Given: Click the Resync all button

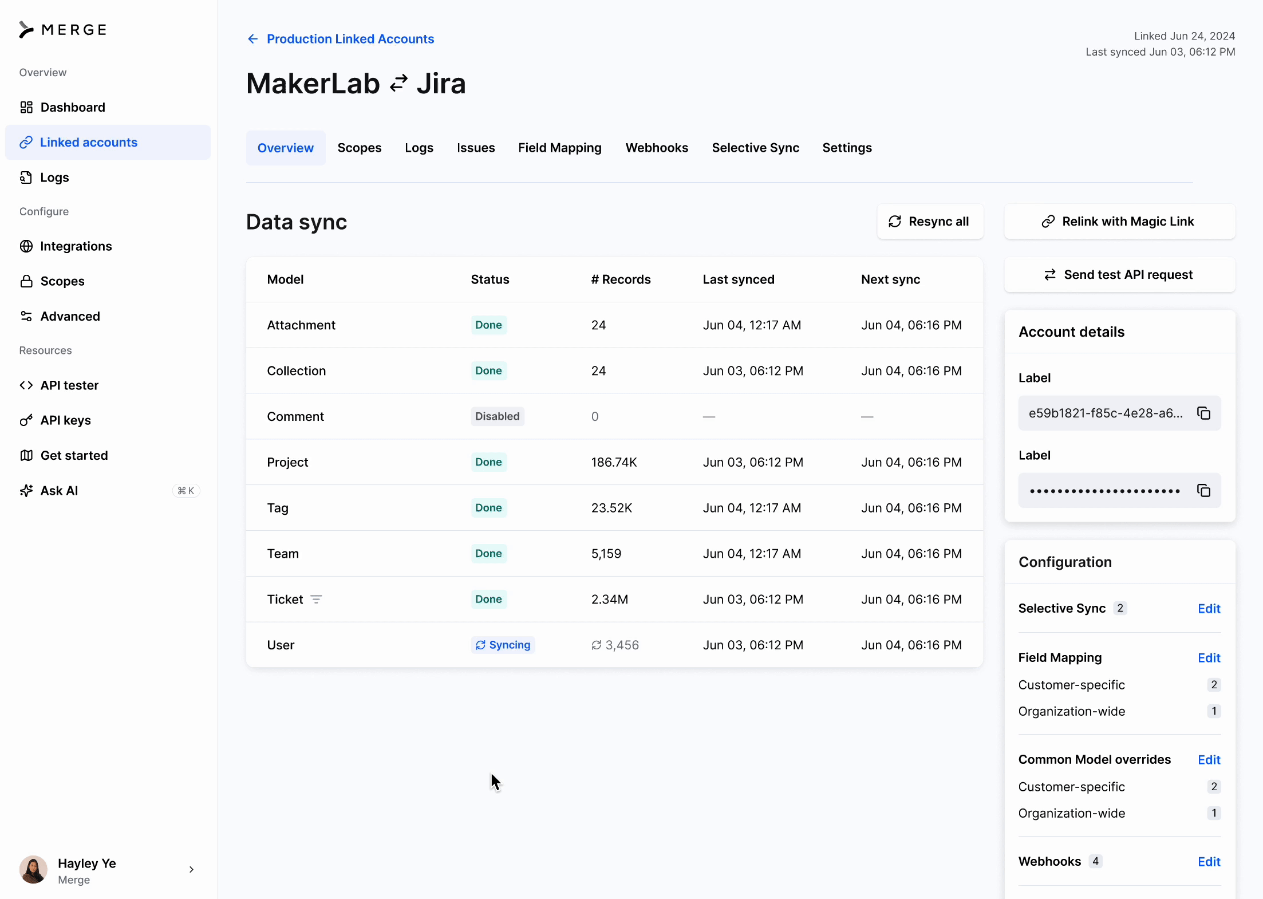Looking at the screenshot, I should [x=930, y=222].
